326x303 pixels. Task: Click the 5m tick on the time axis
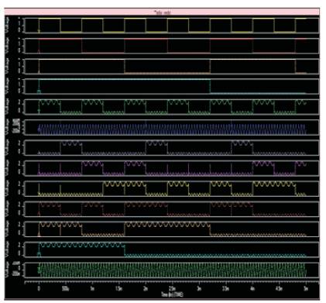click(x=306, y=288)
